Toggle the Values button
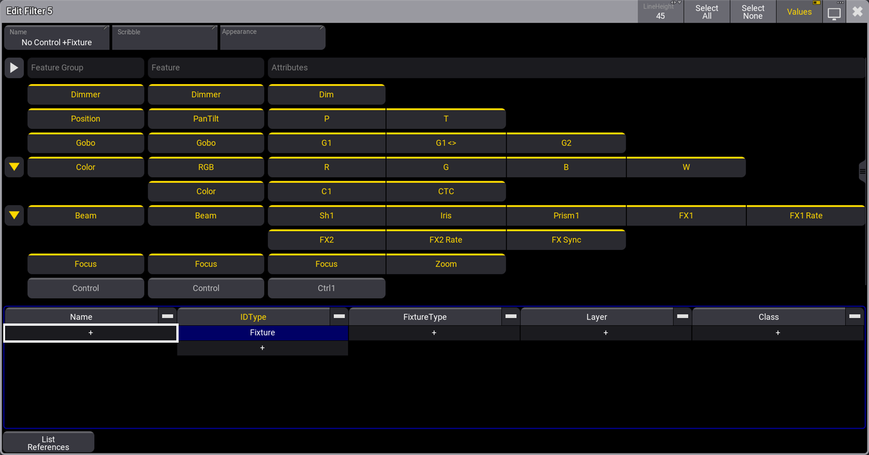 pyautogui.click(x=799, y=12)
